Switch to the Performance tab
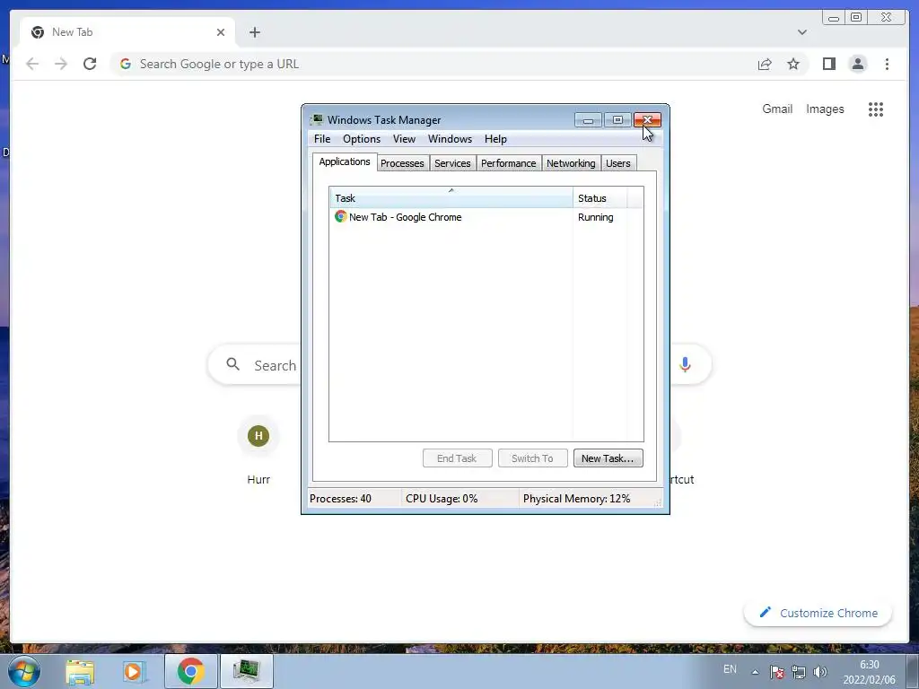919x689 pixels. coord(508,163)
